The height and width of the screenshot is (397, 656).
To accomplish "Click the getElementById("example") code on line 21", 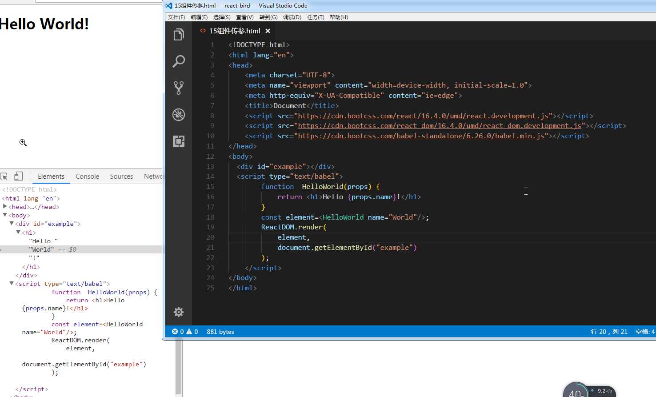I will click(365, 248).
